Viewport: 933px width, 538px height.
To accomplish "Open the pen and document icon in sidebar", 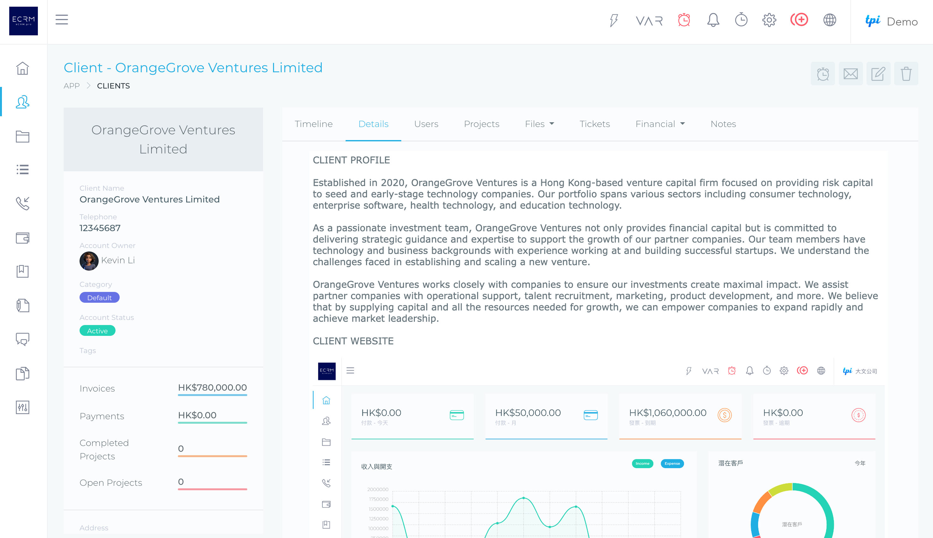I will [x=23, y=305].
